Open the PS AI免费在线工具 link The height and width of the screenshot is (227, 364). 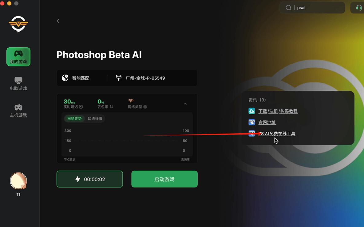[276, 133]
